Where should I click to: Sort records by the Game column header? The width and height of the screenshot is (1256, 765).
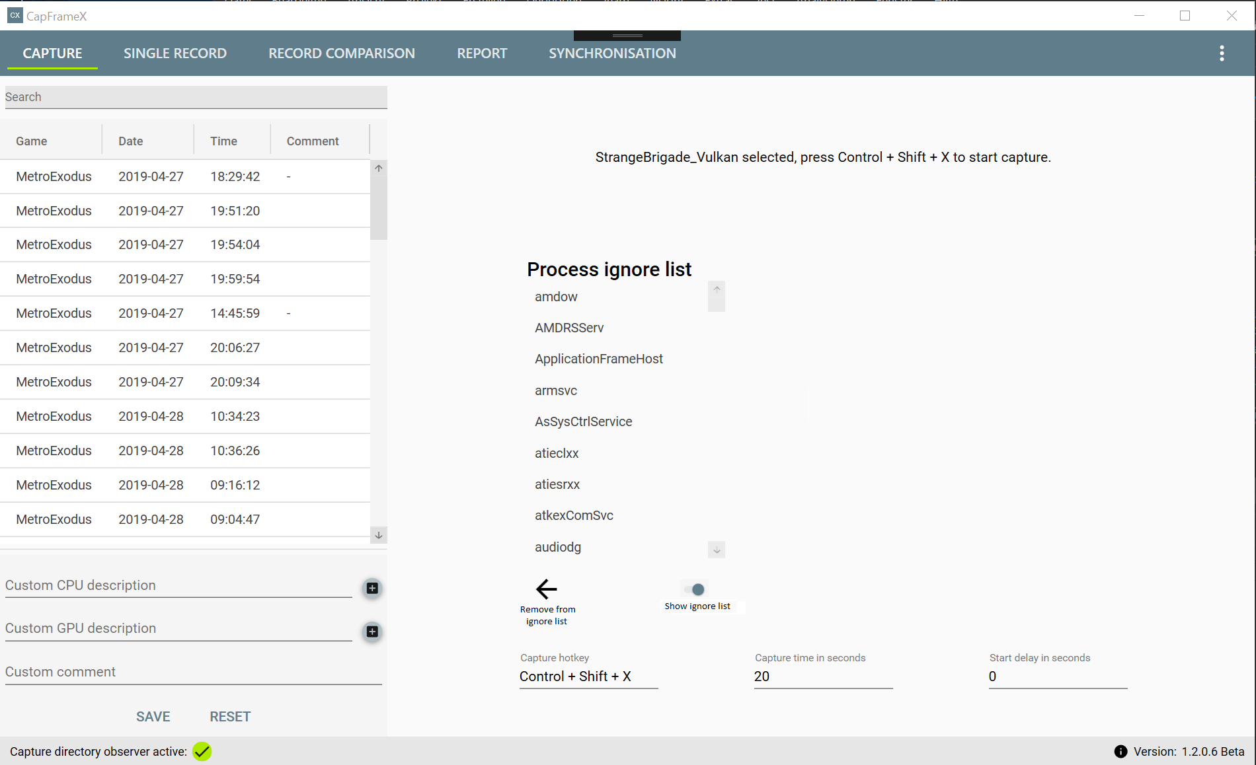(52, 141)
